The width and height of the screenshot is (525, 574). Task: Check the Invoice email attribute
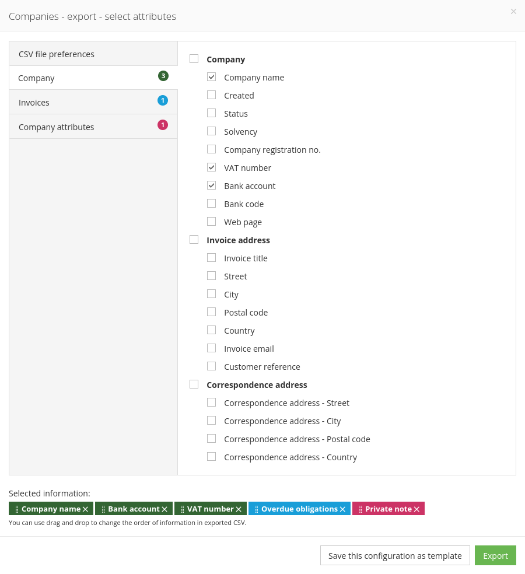[x=211, y=348]
